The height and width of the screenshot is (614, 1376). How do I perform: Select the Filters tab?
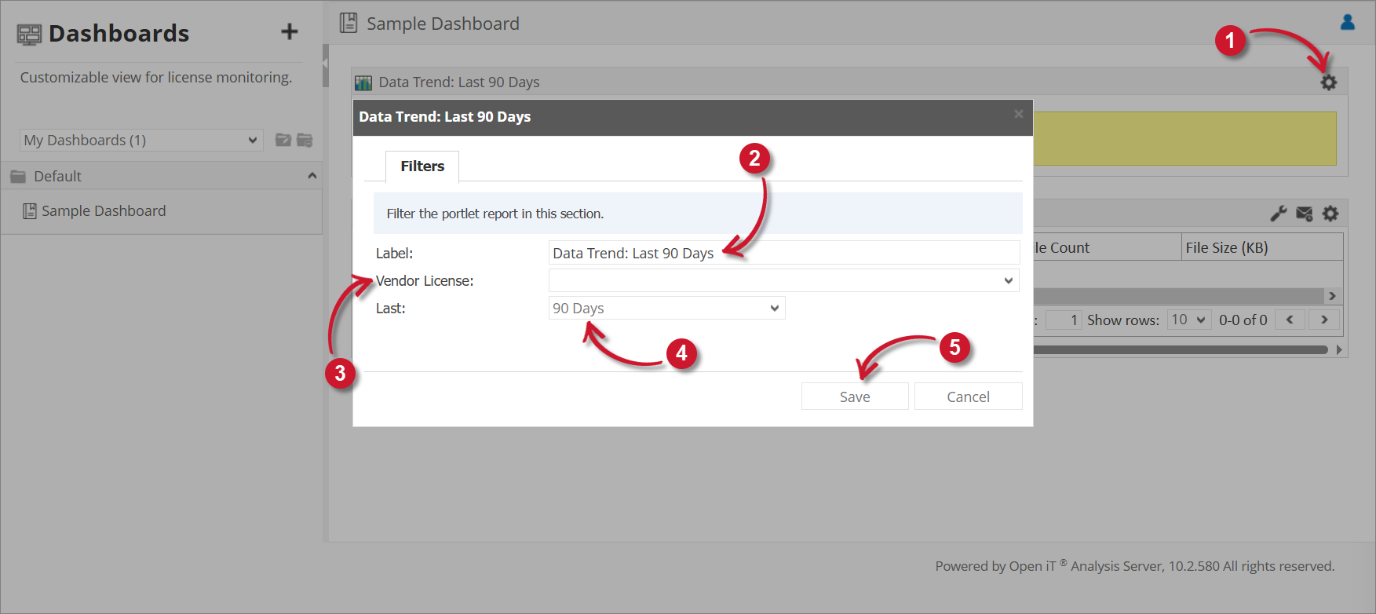[x=422, y=166]
